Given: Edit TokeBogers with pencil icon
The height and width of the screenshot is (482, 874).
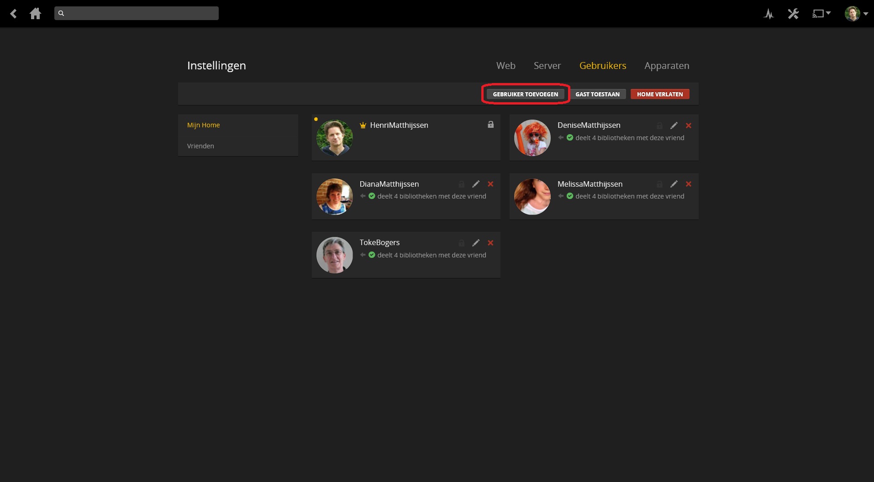Looking at the screenshot, I should tap(476, 243).
